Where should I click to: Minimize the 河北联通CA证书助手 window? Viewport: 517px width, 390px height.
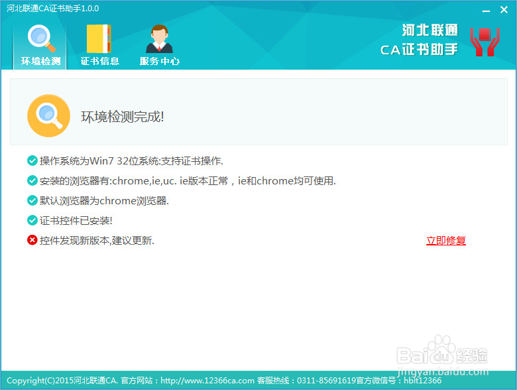(486, 10)
